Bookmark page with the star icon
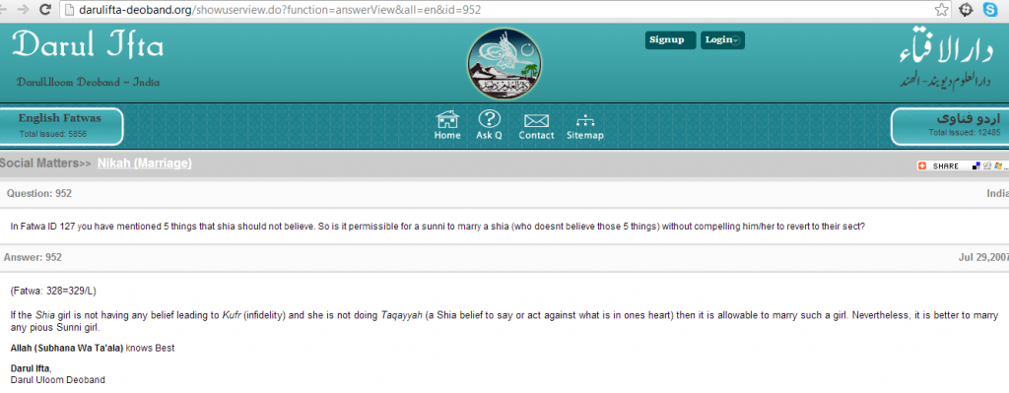1009x393 pixels. click(941, 10)
